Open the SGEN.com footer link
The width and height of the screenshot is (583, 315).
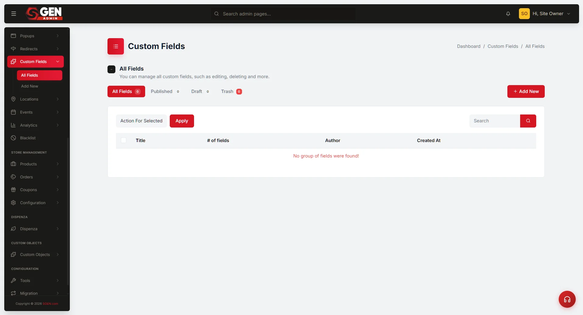50,303
